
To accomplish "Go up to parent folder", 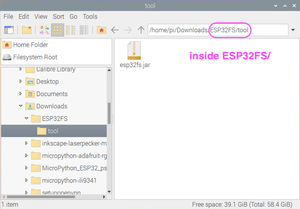I will (141, 30).
